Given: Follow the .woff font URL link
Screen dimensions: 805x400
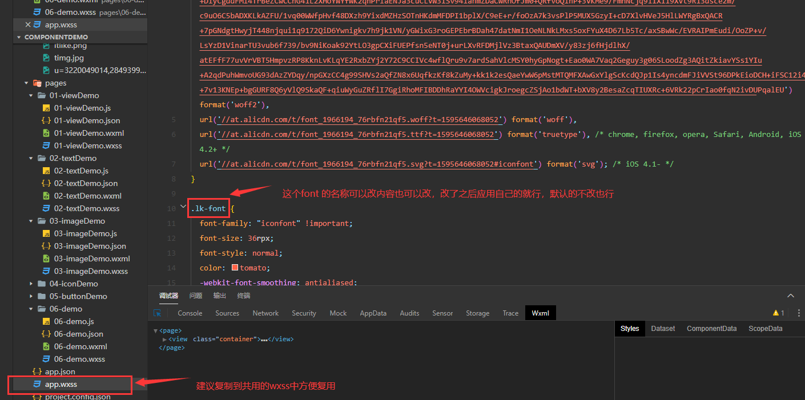Looking at the screenshot, I should [x=361, y=120].
